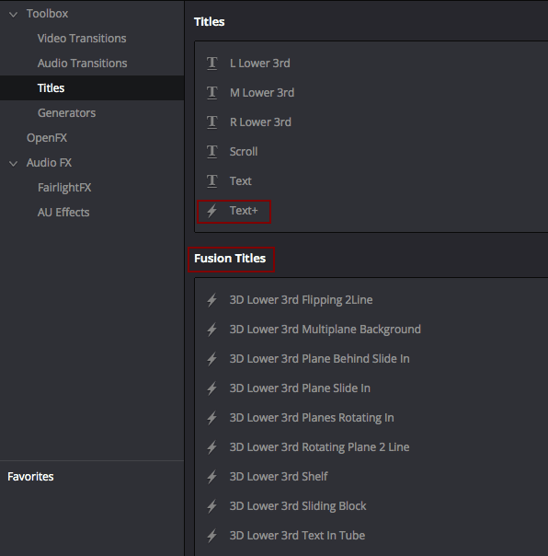Image resolution: width=548 pixels, height=556 pixels.
Task: Select 3D Lower 3rd Text In Tube
Action: point(297,536)
